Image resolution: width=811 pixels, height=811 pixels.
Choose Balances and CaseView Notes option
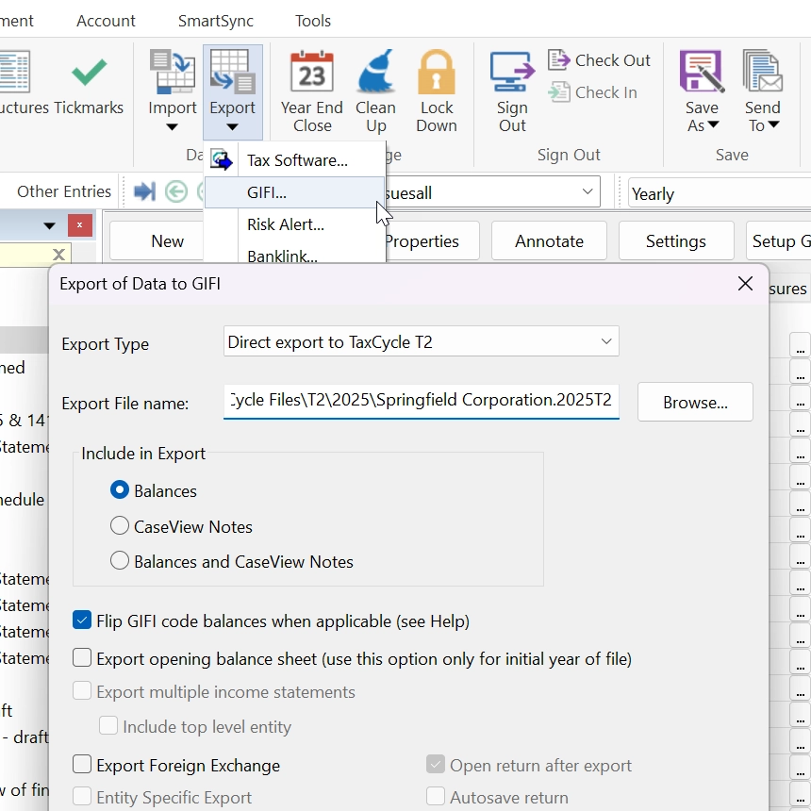pyautogui.click(x=120, y=561)
